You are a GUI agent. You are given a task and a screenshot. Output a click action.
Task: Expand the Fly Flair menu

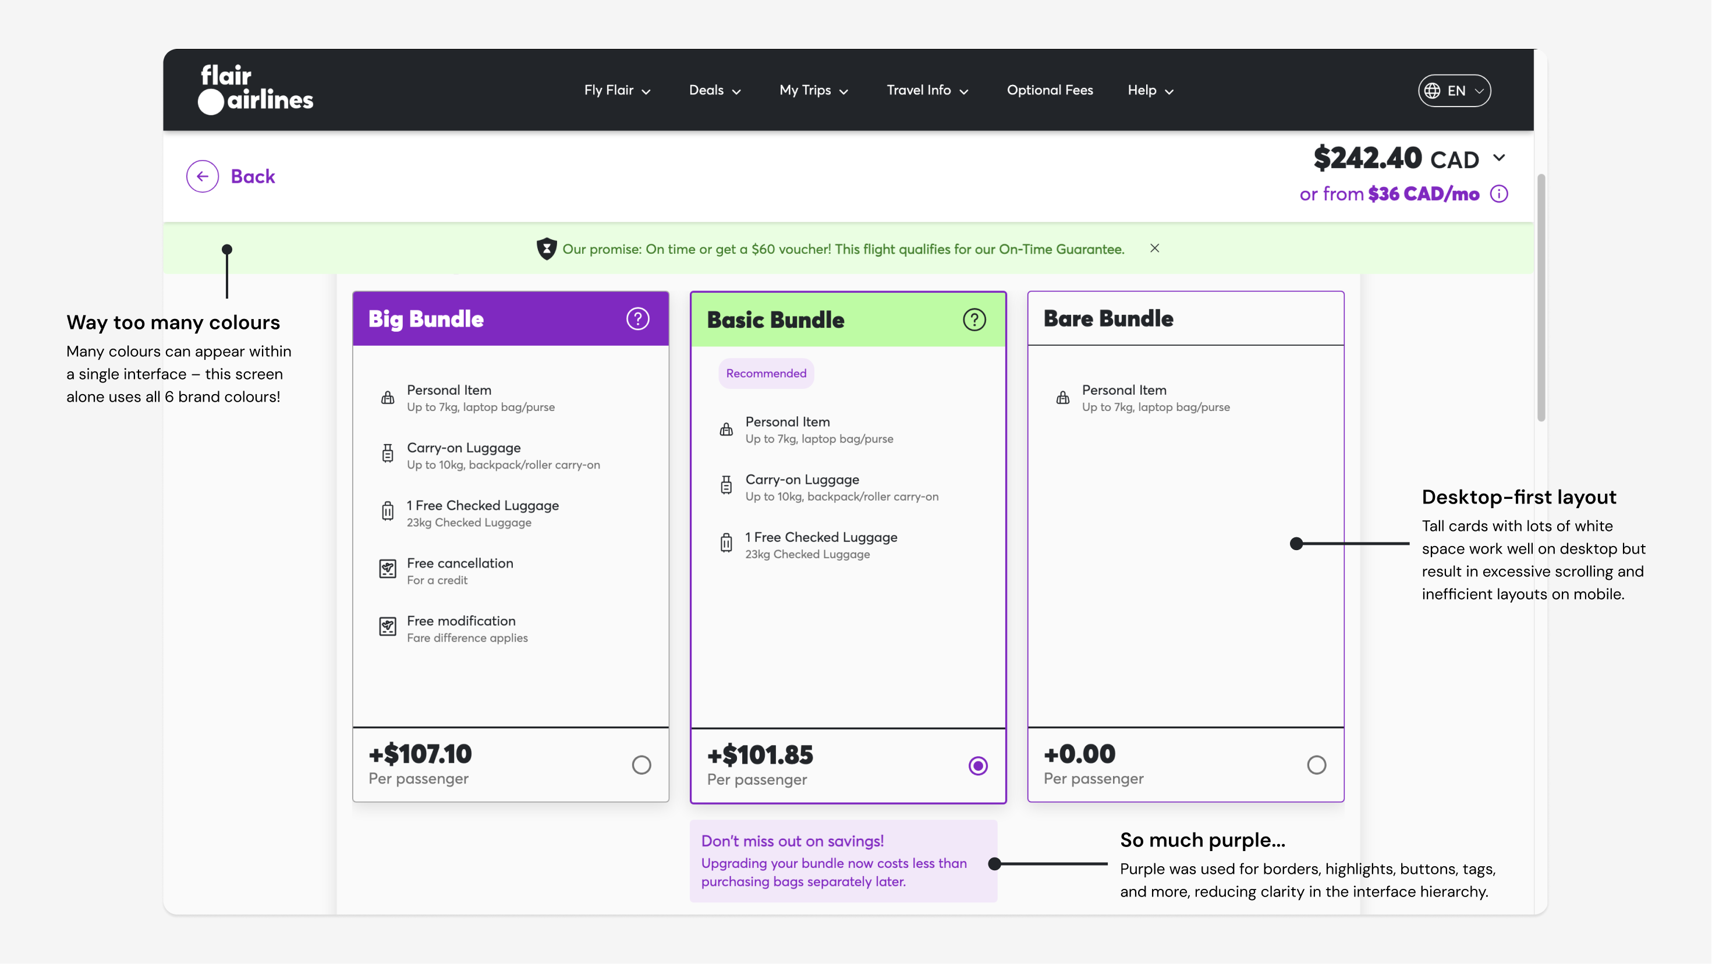[616, 90]
